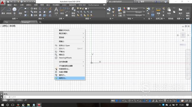192x107 pixels.
Task: Select the Line (直线) drawing tool
Action: point(3,11)
